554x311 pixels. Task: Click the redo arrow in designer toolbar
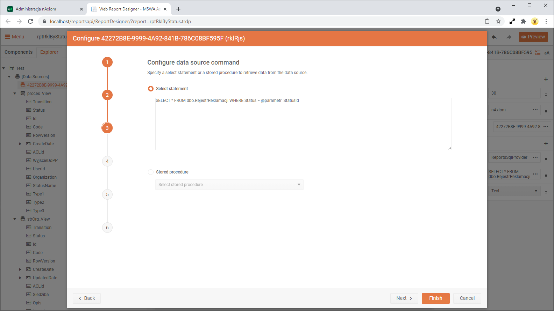pyautogui.click(x=509, y=37)
